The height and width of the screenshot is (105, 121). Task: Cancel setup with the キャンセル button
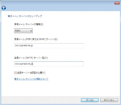[x=109, y=100]
